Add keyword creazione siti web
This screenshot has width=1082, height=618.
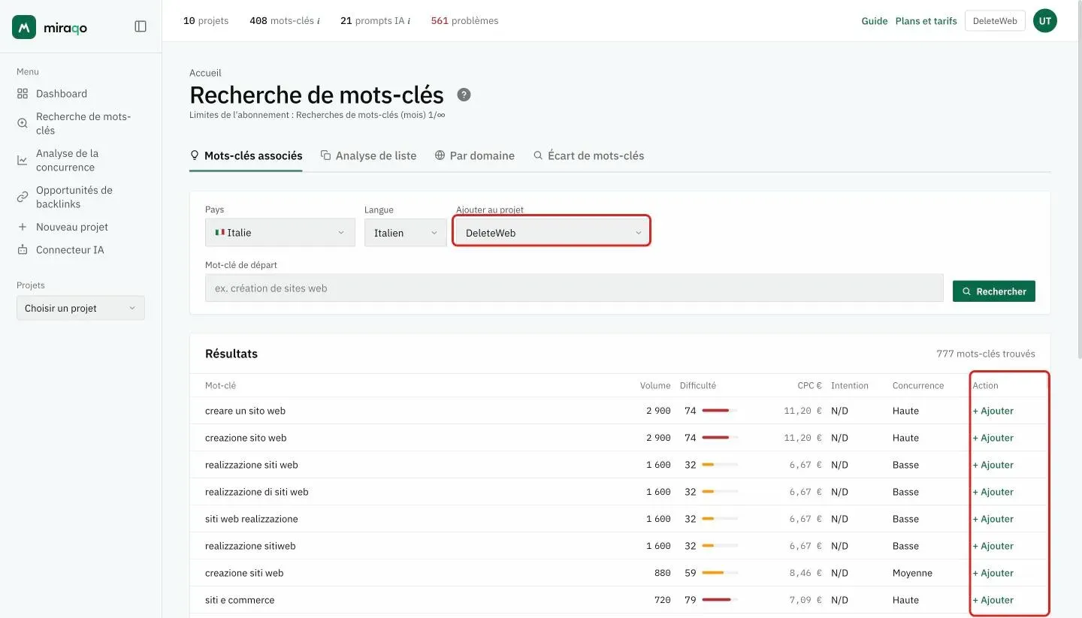(993, 573)
